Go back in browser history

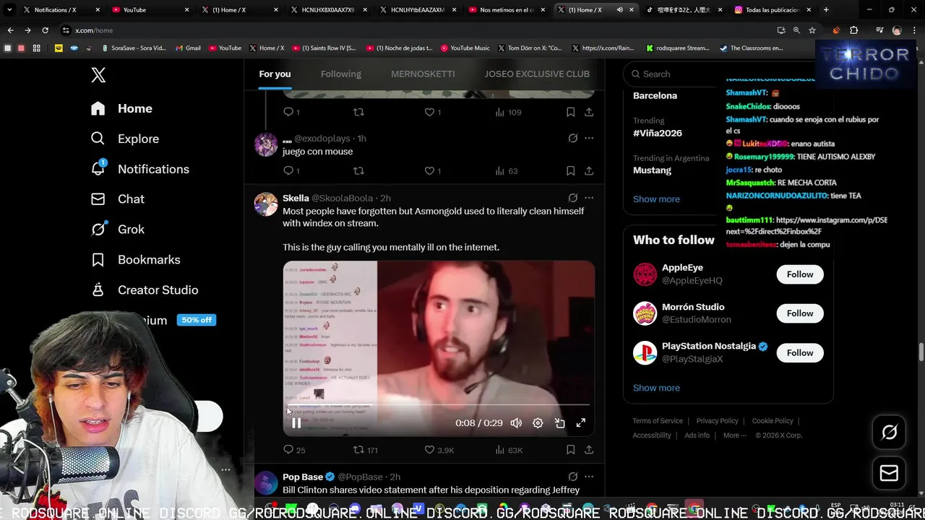click(x=10, y=30)
